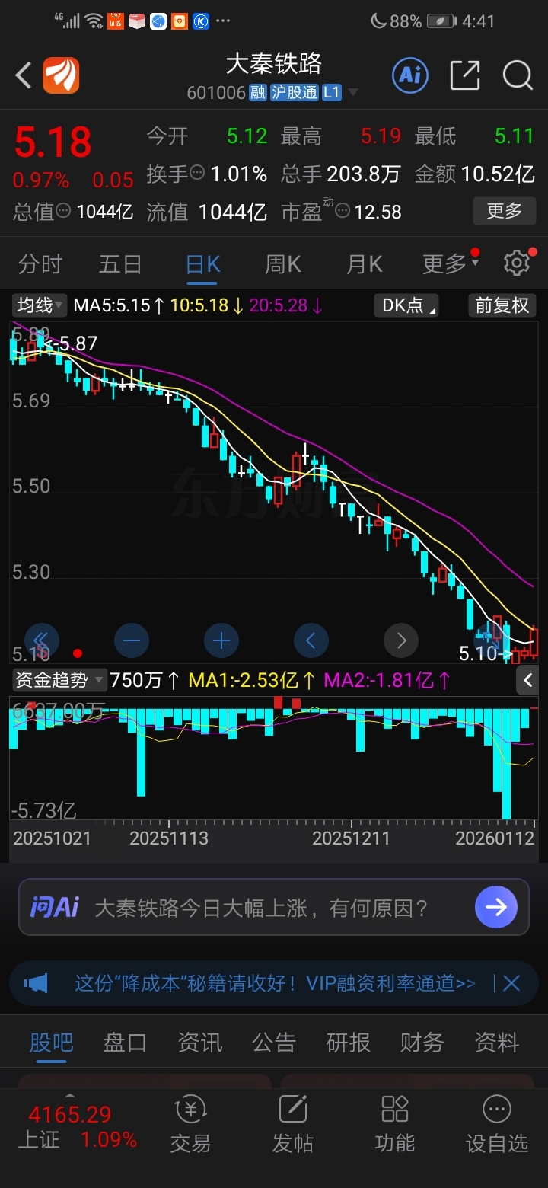Image resolution: width=548 pixels, height=1188 pixels.
Task: Zoom in the K-line chart with plus
Action: [x=221, y=640]
